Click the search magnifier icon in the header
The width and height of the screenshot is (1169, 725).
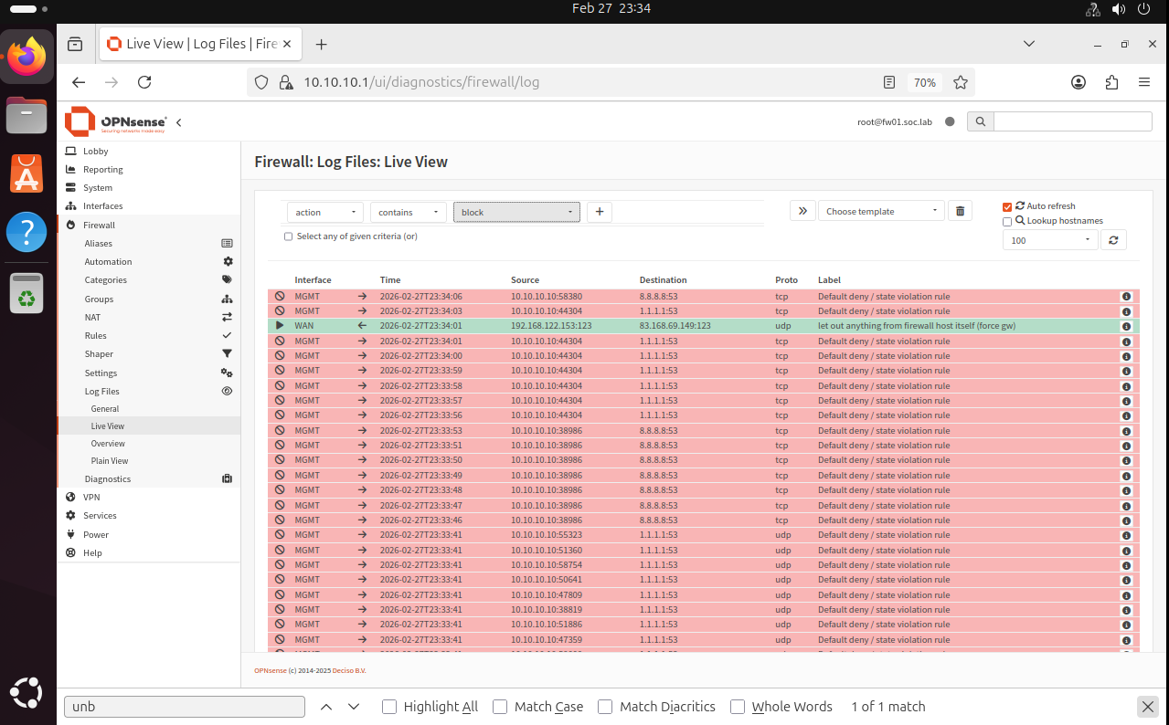point(980,121)
